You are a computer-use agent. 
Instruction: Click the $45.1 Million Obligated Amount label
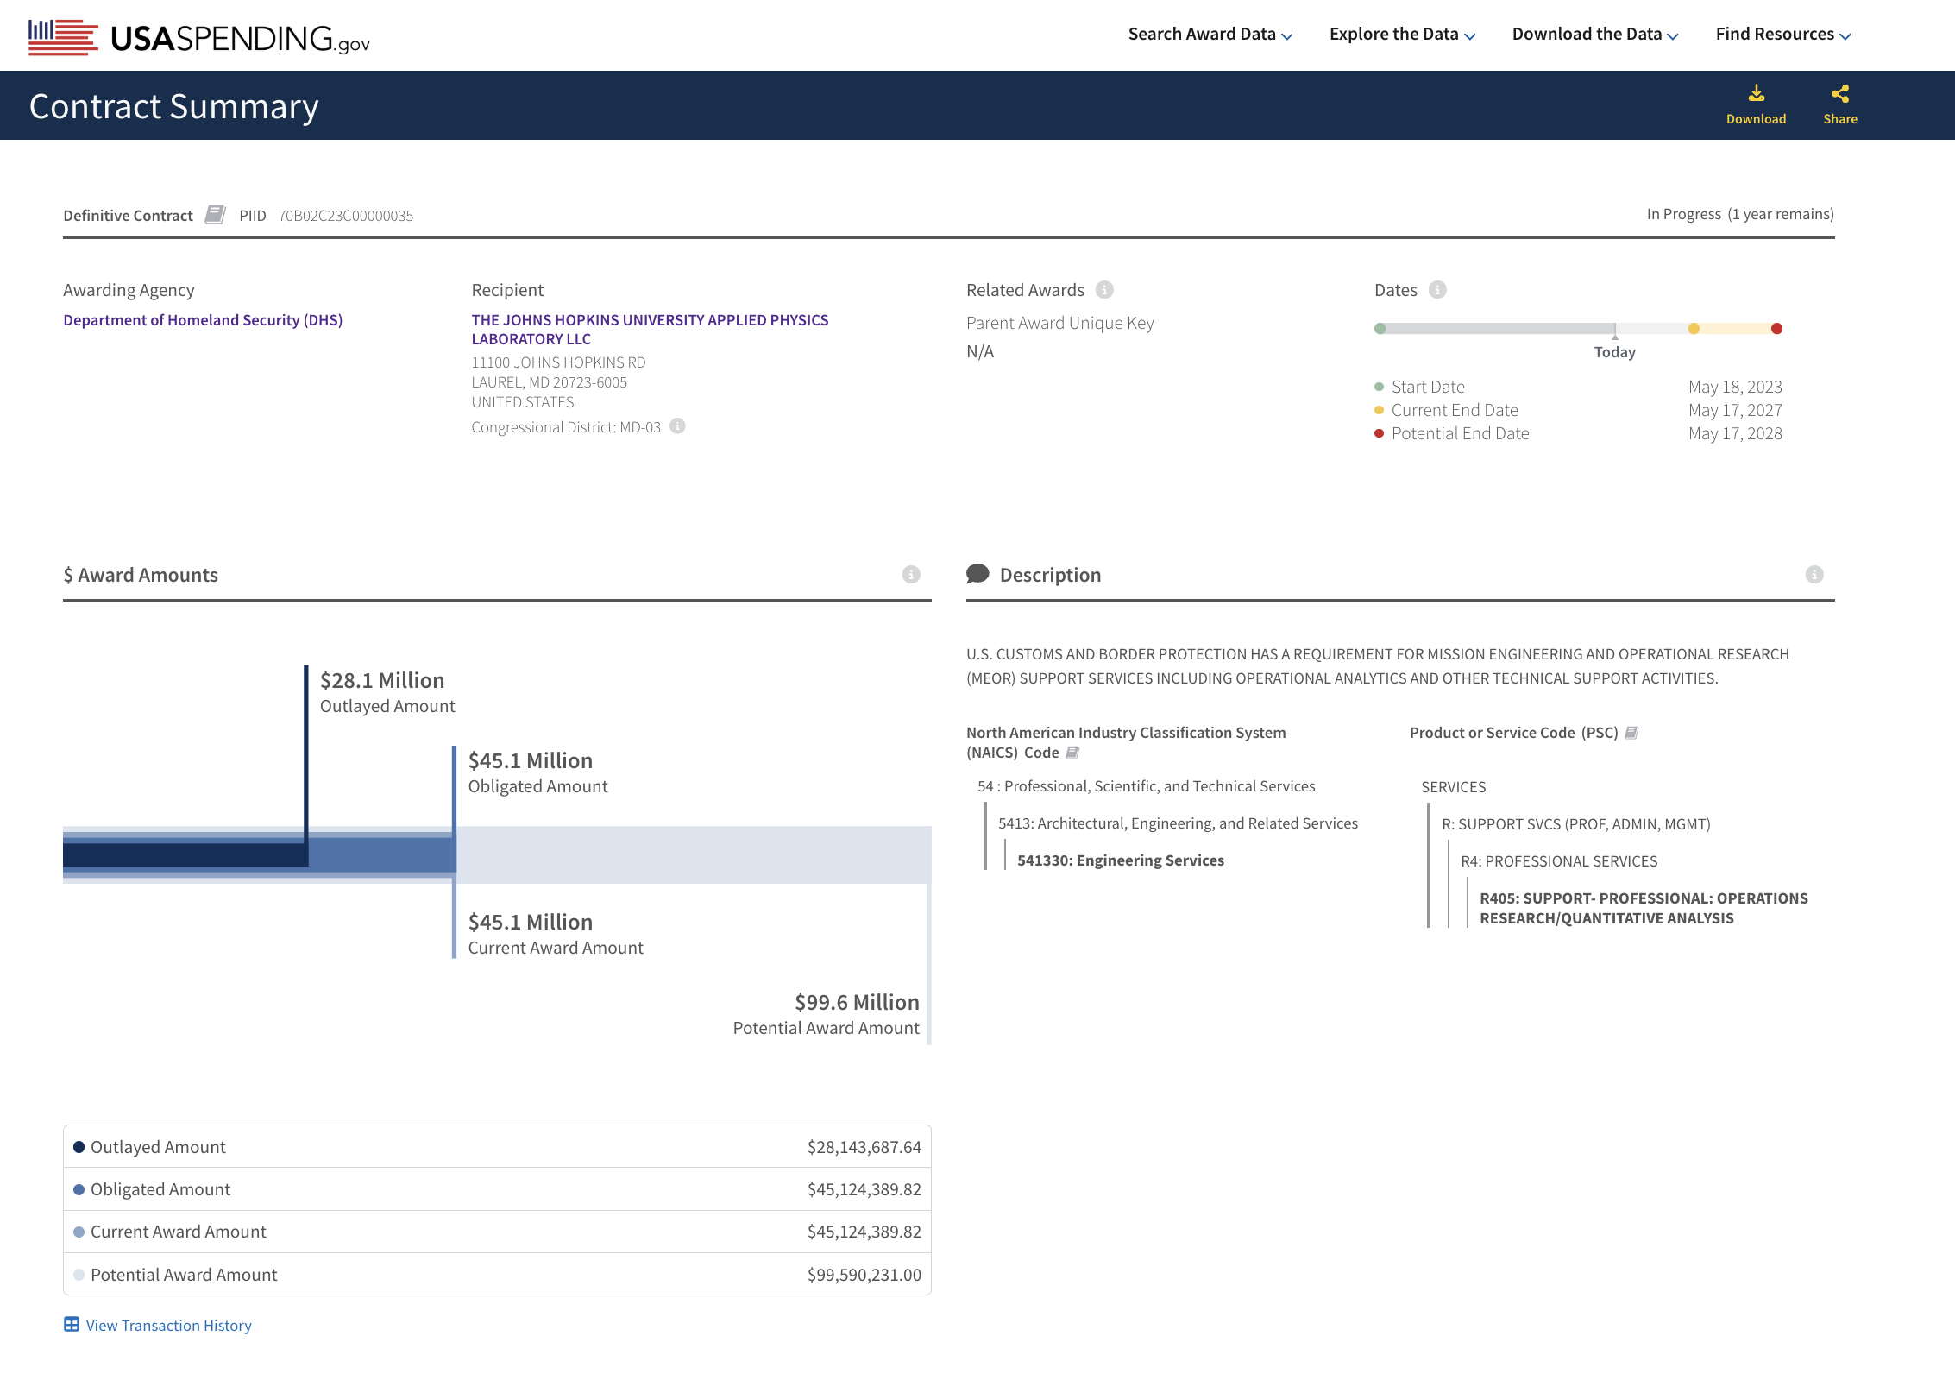(537, 772)
